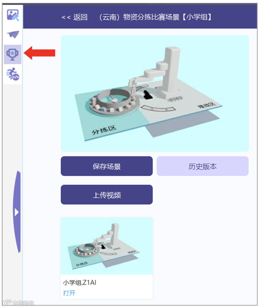Click the 小学组.Z1AI file name label

80,283
